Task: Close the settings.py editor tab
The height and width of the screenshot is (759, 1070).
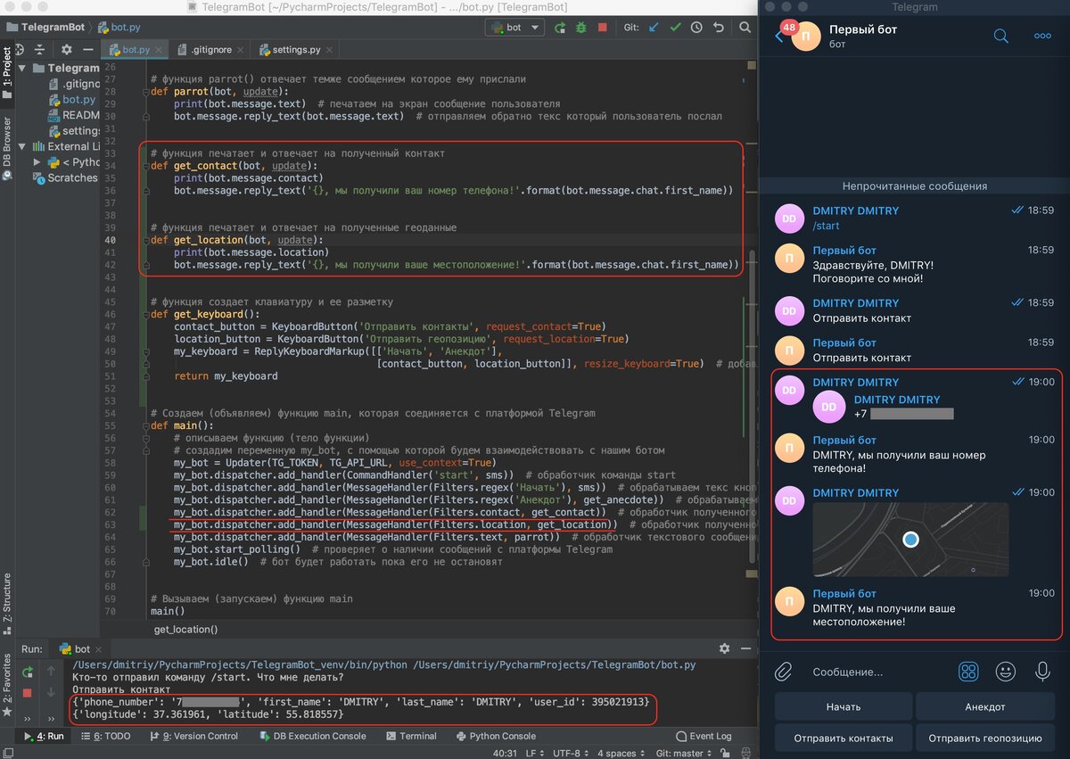Action: coord(330,50)
